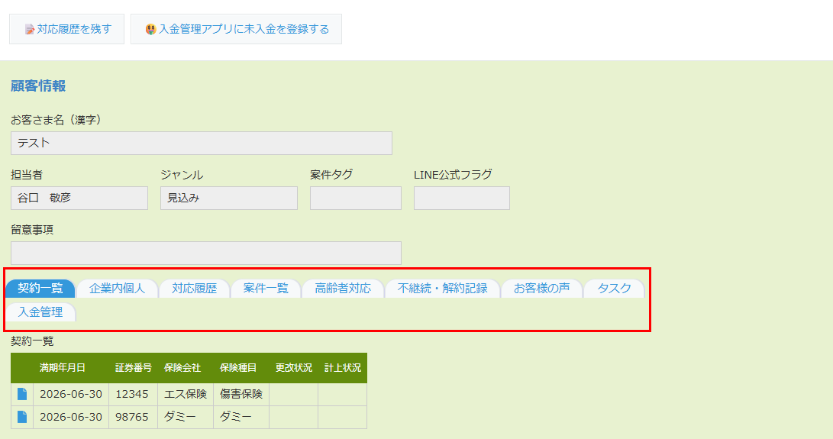
Task: Click the 対応履歴を残す button
Action: coord(67,29)
